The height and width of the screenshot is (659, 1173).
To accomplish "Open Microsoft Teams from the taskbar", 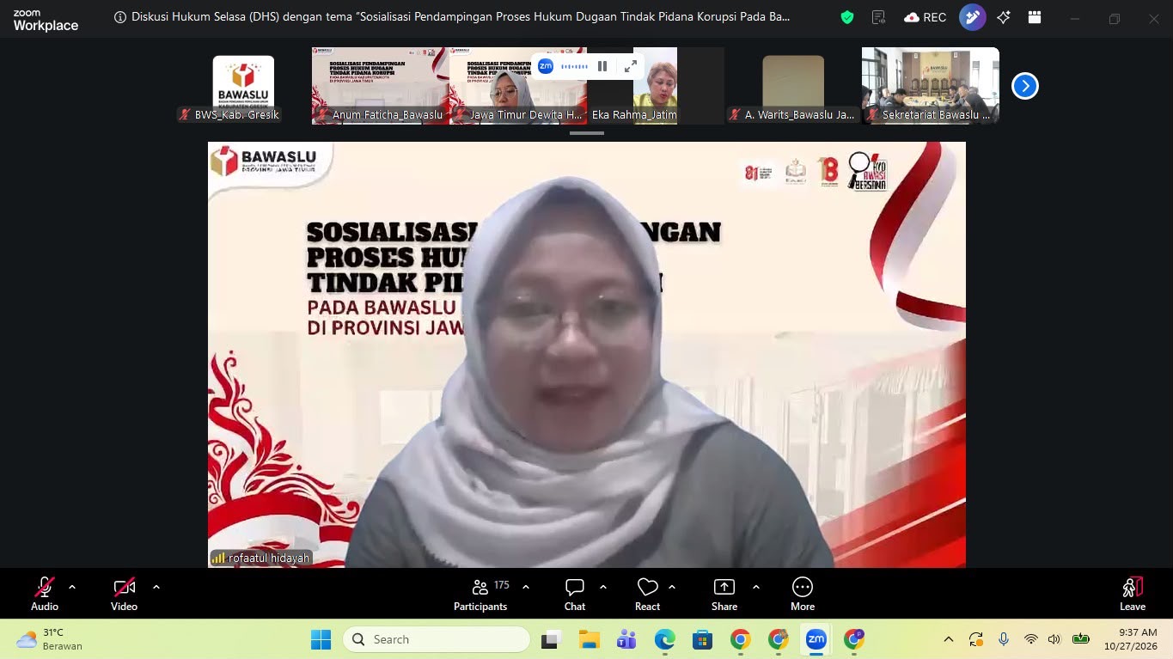I will point(626,639).
